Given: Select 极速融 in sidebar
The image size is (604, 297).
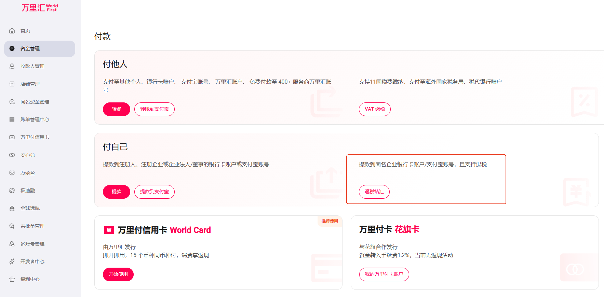Looking at the screenshot, I should [40, 190].
